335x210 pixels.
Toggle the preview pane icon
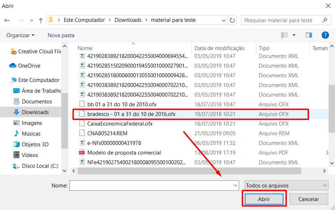(x=309, y=35)
